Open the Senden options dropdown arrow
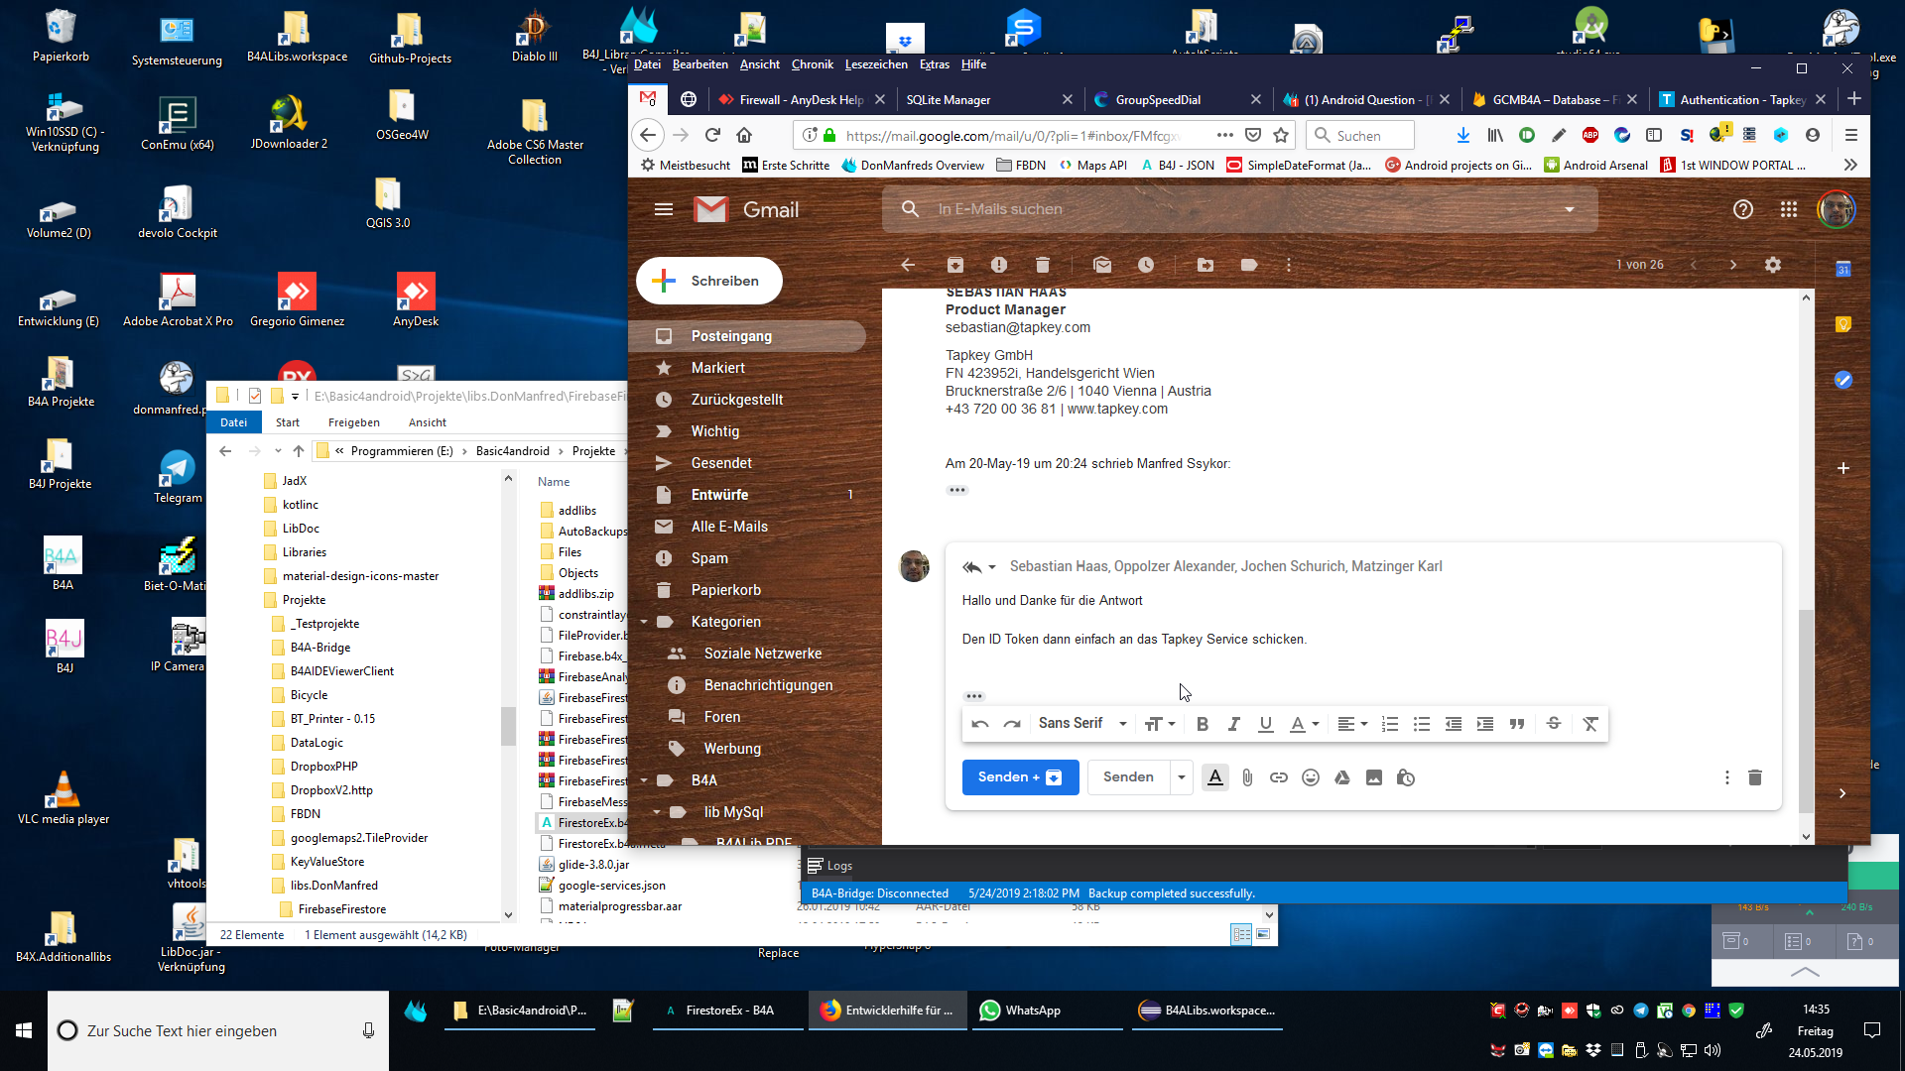This screenshot has height=1071, width=1905. (x=1182, y=778)
